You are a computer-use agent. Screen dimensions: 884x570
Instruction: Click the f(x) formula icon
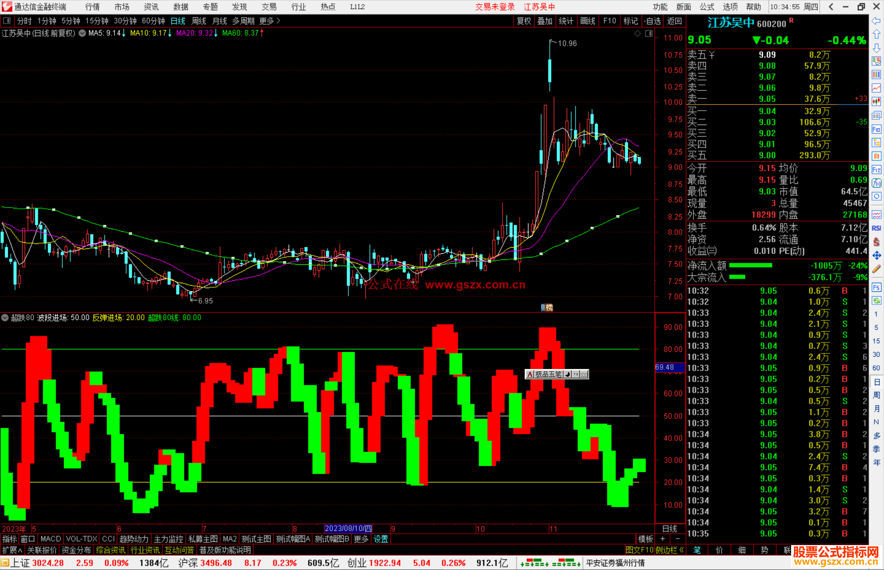pos(876,183)
